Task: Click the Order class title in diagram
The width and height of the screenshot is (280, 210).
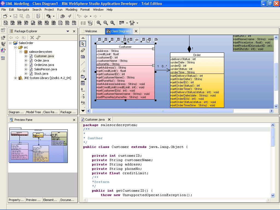Action: point(197,55)
